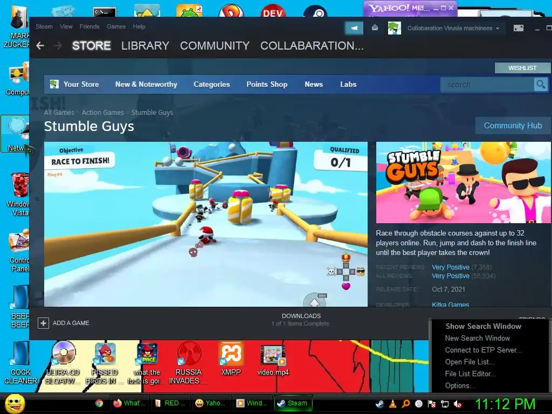Viewport: 552px width, 414px height.
Task: Switch to the STORE tab
Action: coord(92,46)
